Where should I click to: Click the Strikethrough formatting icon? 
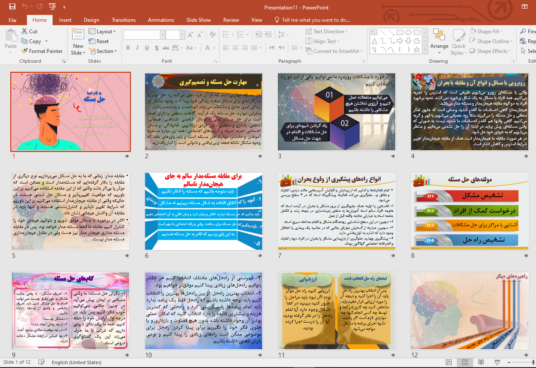pos(166,48)
